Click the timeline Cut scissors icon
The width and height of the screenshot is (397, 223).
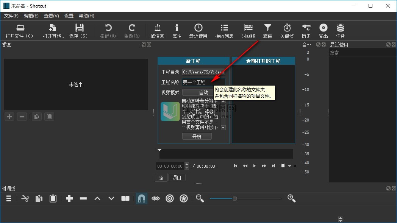click(x=25, y=198)
